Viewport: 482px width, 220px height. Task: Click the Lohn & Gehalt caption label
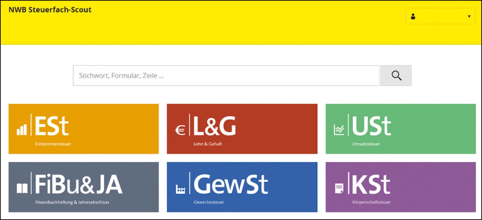coord(208,144)
